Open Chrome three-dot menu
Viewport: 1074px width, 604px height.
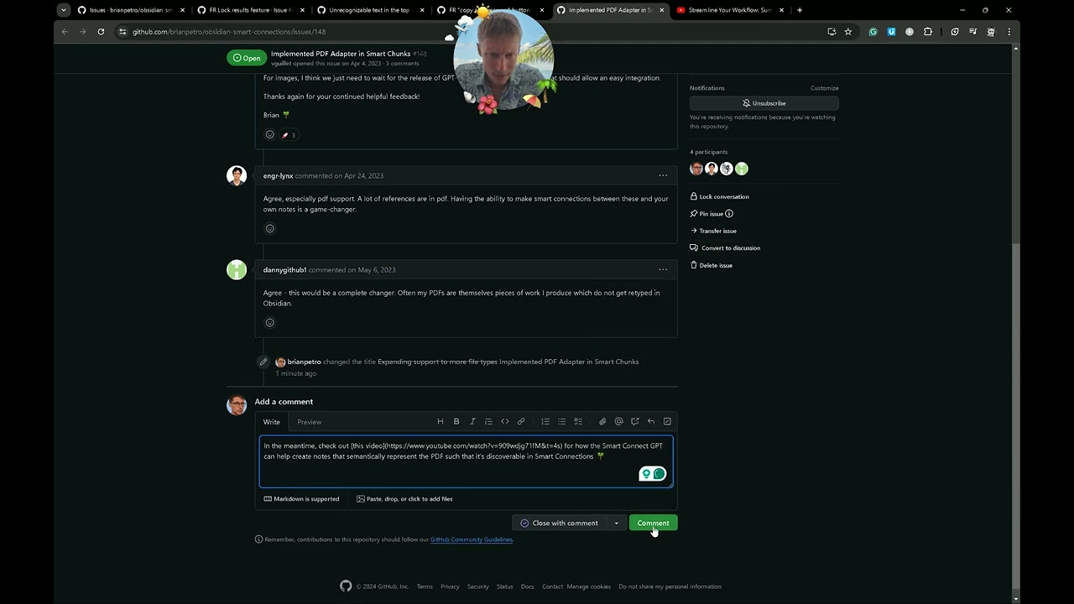point(1009,32)
